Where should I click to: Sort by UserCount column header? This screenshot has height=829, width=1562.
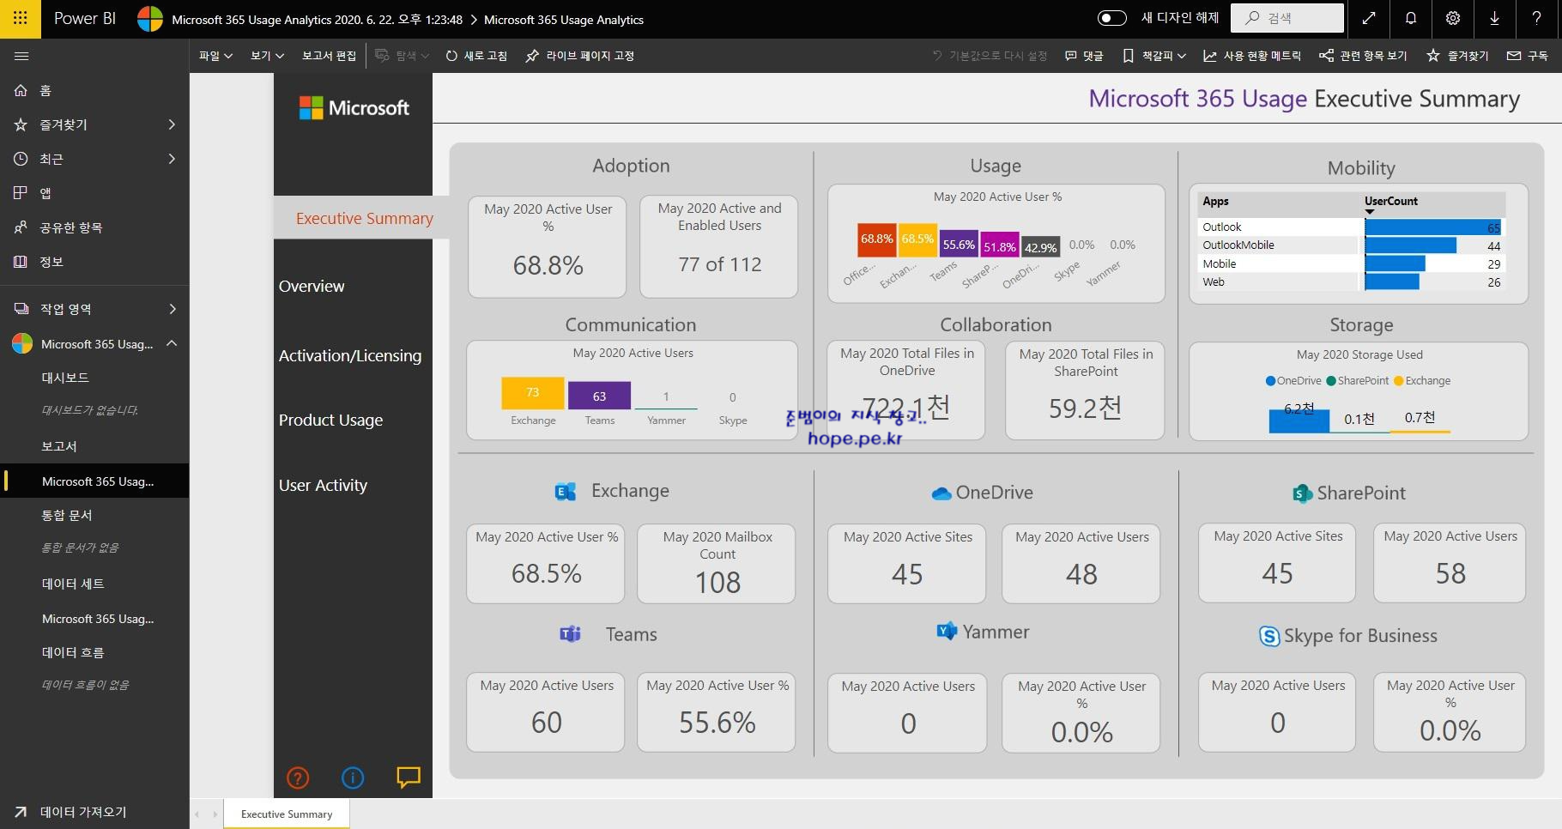tap(1390, 201)
